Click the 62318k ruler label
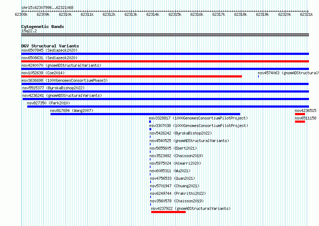The width and height of the screenshot is (319, 226). click(241, 14)
